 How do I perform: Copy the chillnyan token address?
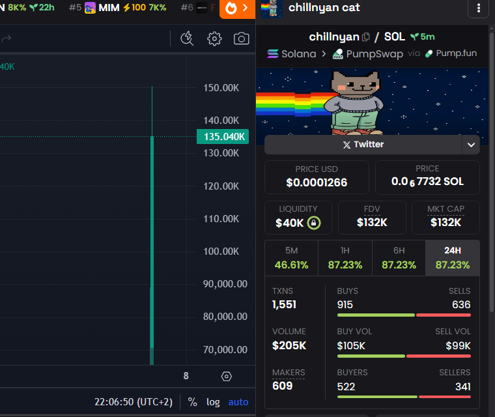[365, 37]
